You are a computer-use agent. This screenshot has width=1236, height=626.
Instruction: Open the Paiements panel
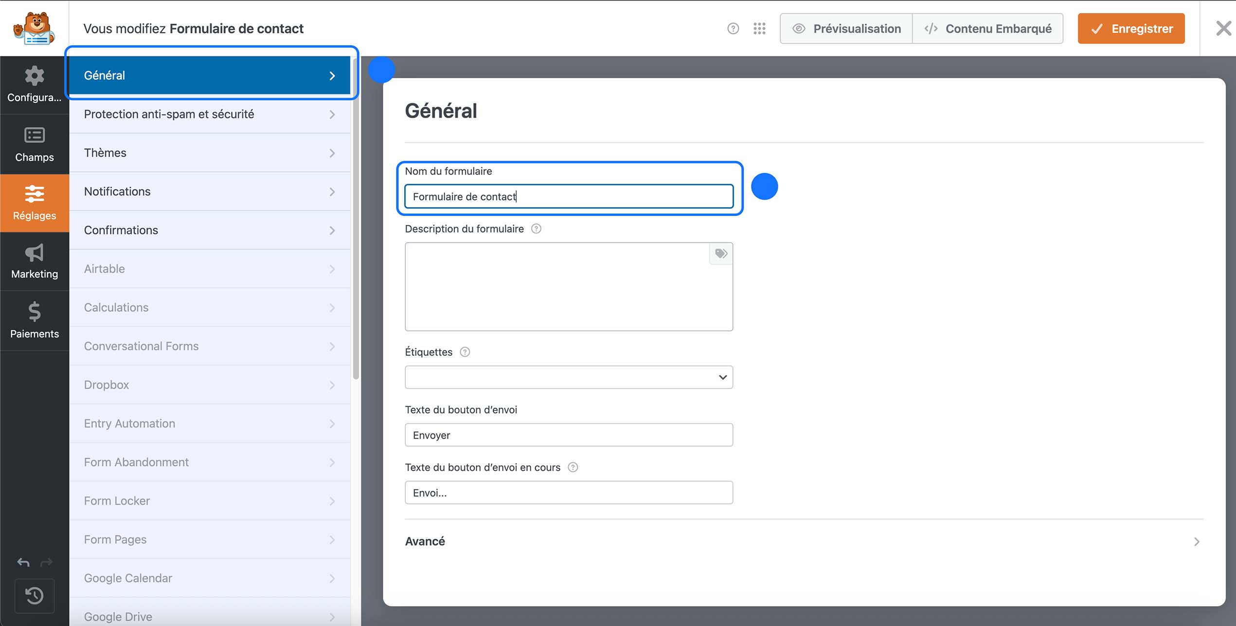tap(34, 321)
